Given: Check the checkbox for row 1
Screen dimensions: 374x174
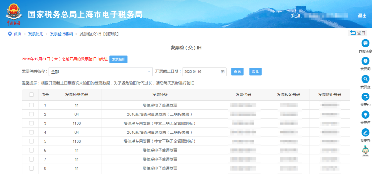Looking at the screenshot, I should pyautogui.click(x=32, y=105).
